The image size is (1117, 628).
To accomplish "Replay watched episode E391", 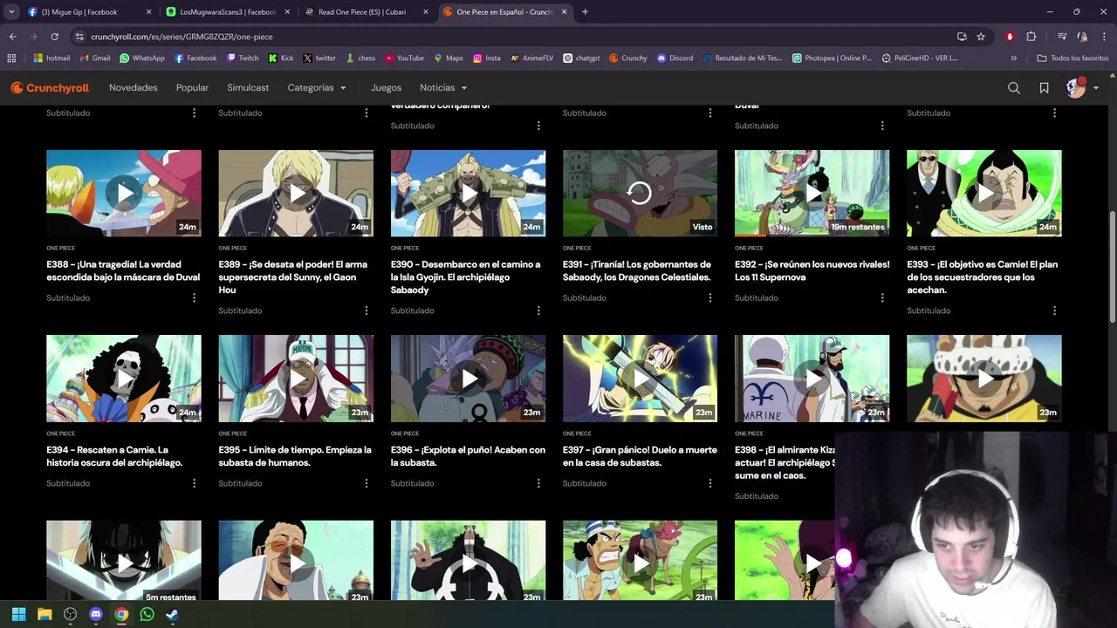I will 641,193.
